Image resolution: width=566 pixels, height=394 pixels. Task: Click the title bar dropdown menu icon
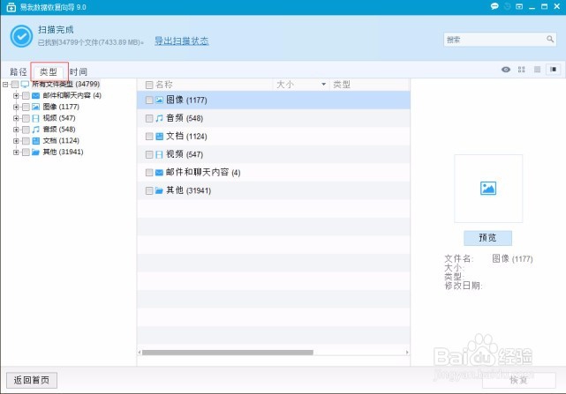pyautogui.click(x=519, y=6)
